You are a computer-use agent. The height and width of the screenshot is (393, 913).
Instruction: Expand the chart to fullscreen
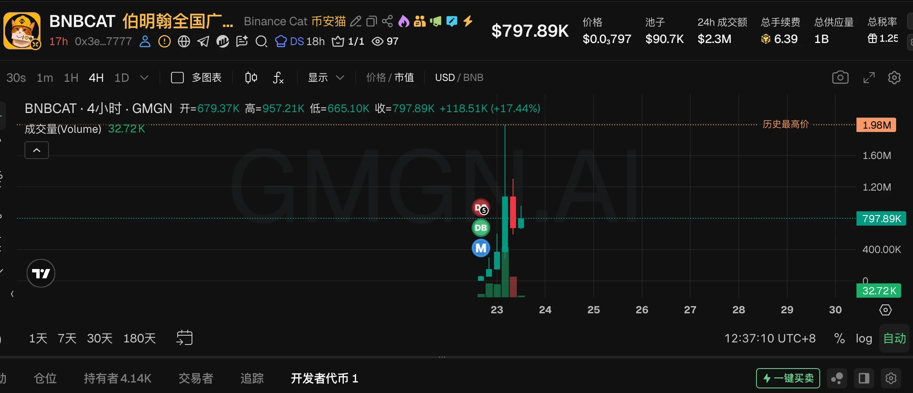[x=869, y=78]
